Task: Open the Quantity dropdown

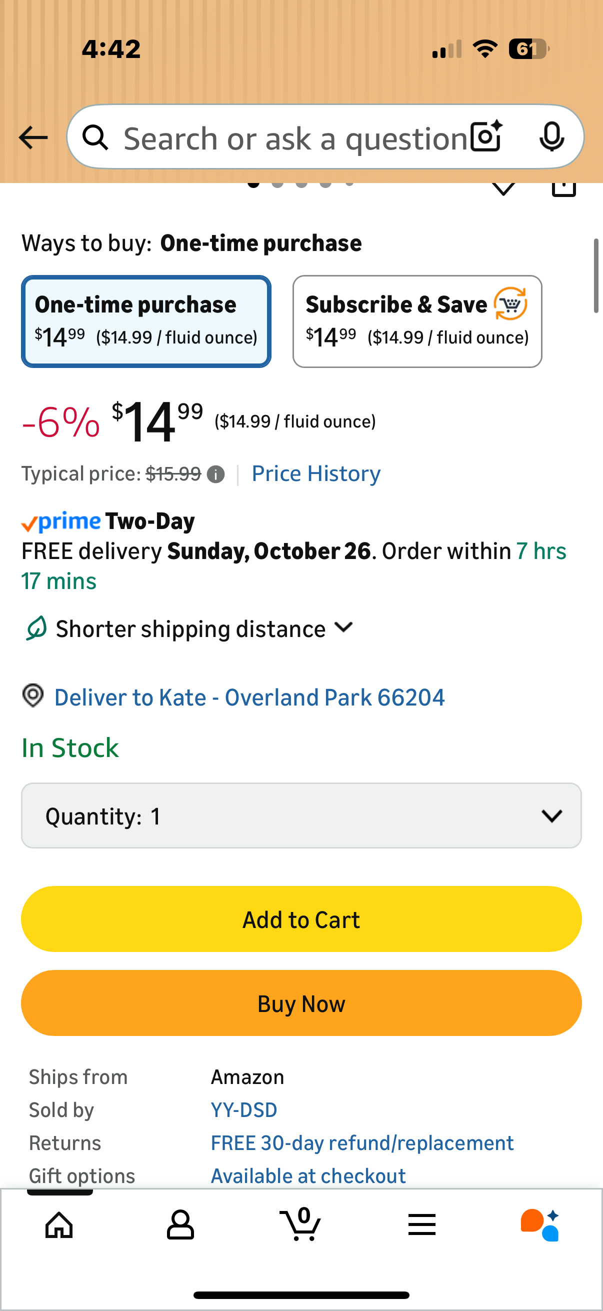Action: pyautogui.click(x=301, y=816)
